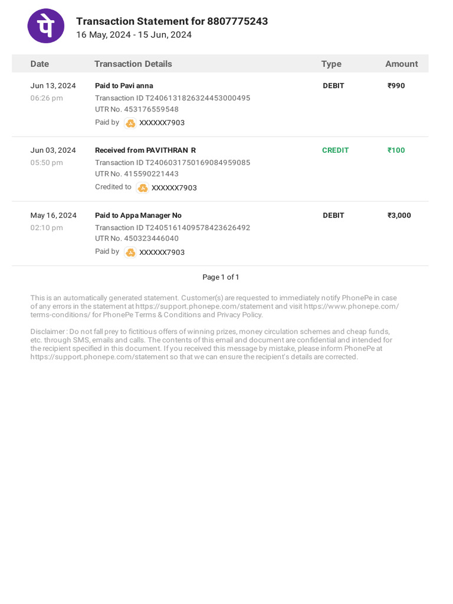Click the Received from PAVITHRAN R entry

(x=145, y=150)
